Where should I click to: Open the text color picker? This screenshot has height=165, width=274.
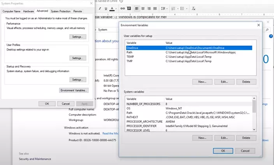coord(112,9)
